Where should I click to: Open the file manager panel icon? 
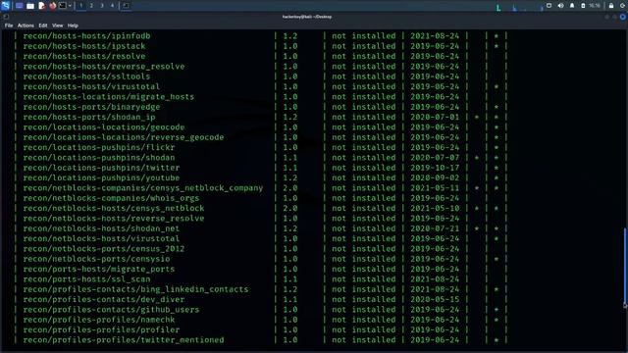30,6
